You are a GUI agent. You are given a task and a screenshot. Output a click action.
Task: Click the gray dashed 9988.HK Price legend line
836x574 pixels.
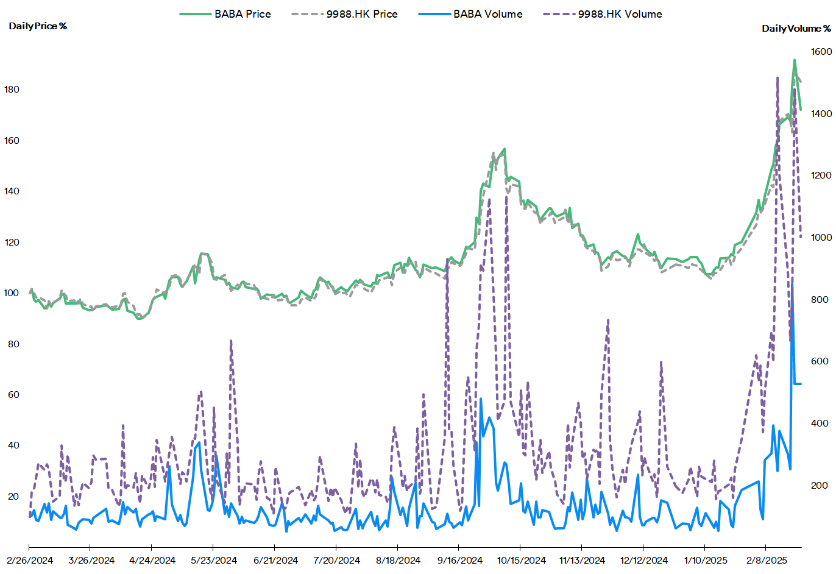(x=307, y=14)
